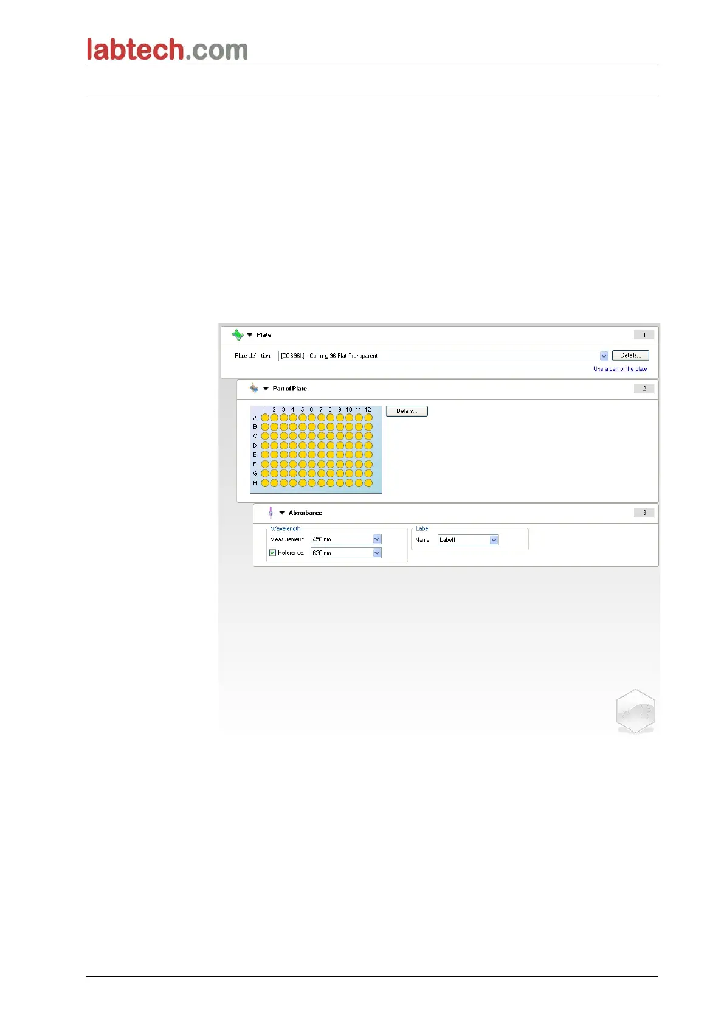Collapse the Absorbance section triangle
The height and width of the screenshot is (1024, 724).
(x=282, y=513)
